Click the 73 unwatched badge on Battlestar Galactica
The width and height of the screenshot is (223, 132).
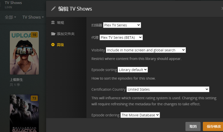point(34,98)
